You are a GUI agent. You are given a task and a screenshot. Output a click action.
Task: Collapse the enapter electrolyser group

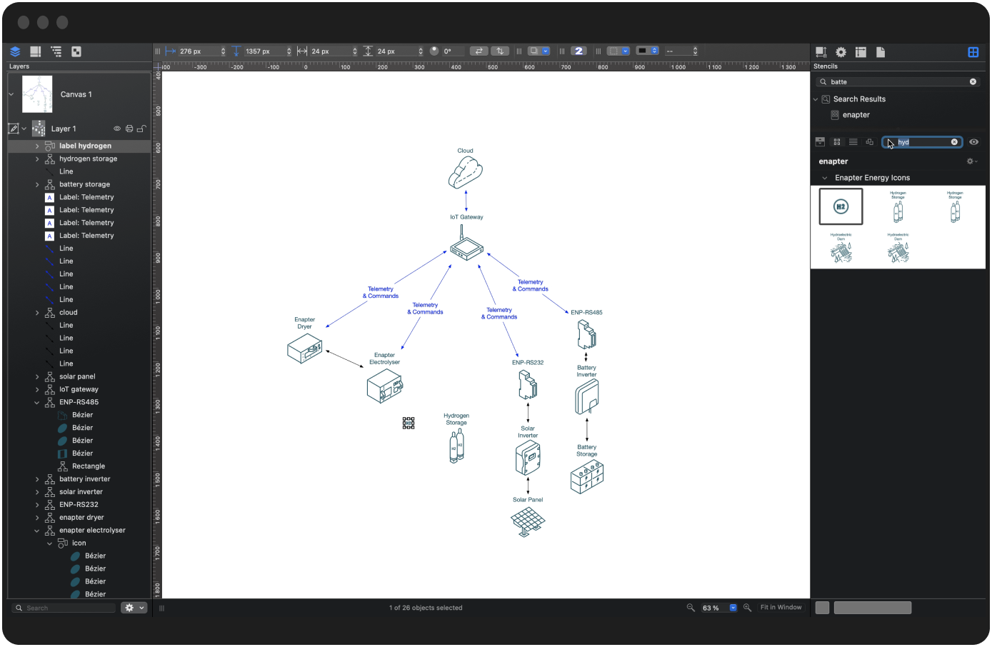[x=37, y=531]
